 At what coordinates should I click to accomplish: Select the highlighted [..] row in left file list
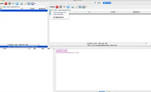coord(24,11)
